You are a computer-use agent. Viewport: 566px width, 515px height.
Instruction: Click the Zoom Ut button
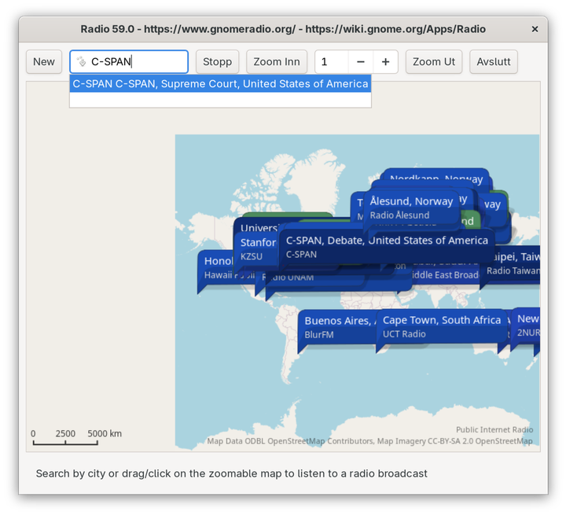434,62
